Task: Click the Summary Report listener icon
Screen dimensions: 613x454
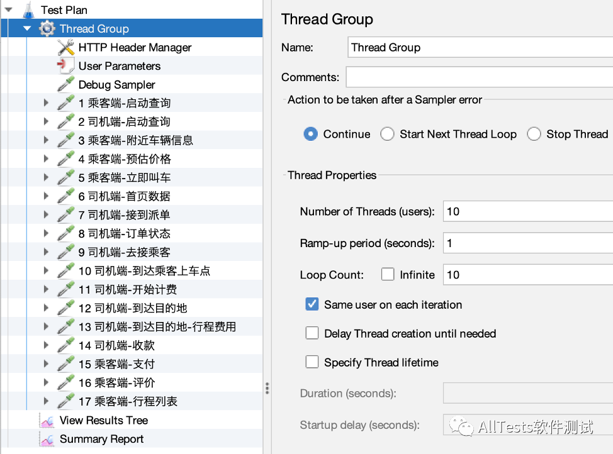Action: point(47,439)
